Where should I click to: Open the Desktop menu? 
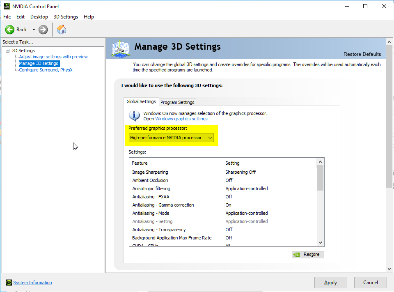click(39, 17)
